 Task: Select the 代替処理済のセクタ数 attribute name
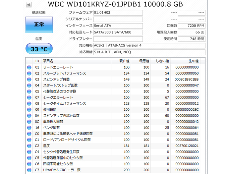click(x=60, y=91)
